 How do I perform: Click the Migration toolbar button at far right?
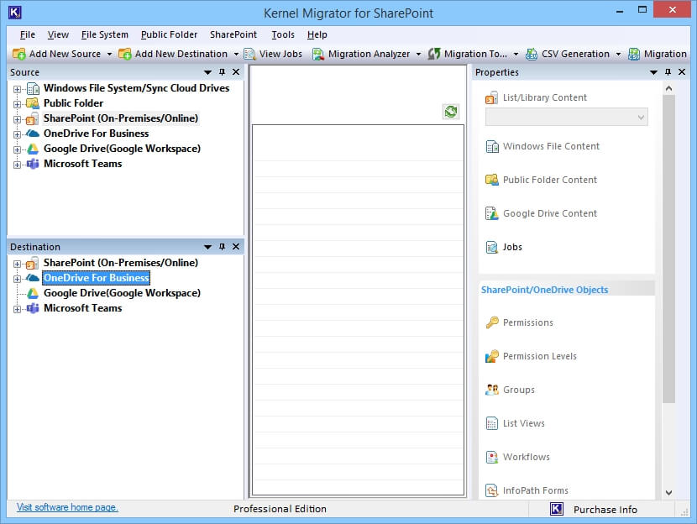click(658, 55)
